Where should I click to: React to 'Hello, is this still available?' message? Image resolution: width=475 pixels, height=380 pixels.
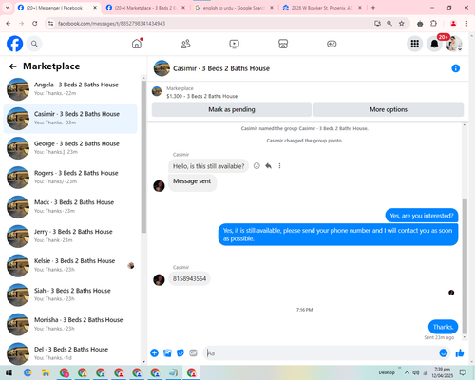256,166
